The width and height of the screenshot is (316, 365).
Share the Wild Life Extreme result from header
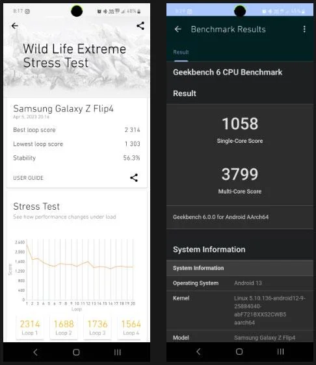(140, 25)
